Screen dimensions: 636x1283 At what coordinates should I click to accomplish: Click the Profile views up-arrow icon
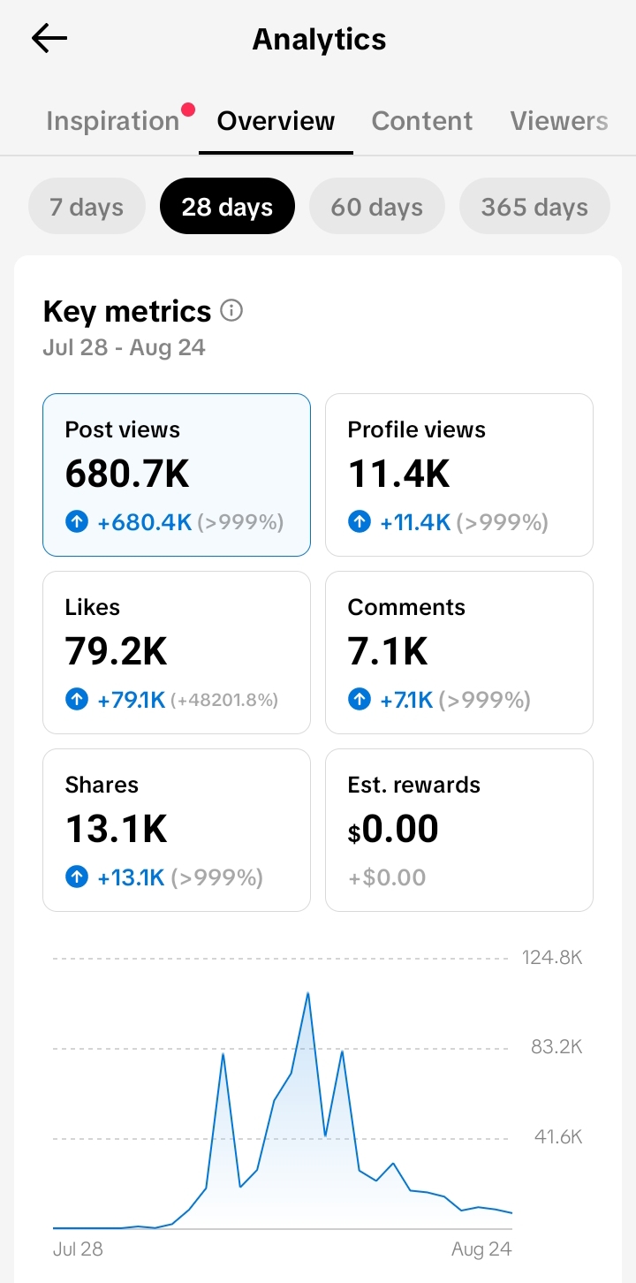(360, 522)
